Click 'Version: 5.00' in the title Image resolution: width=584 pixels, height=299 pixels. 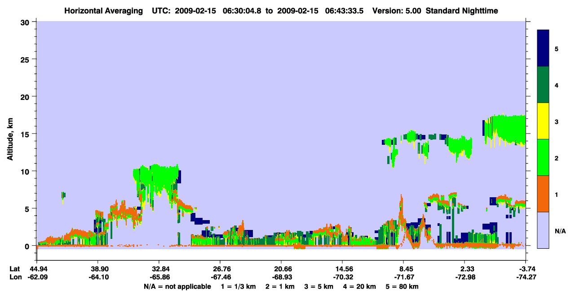pos(397,10)
